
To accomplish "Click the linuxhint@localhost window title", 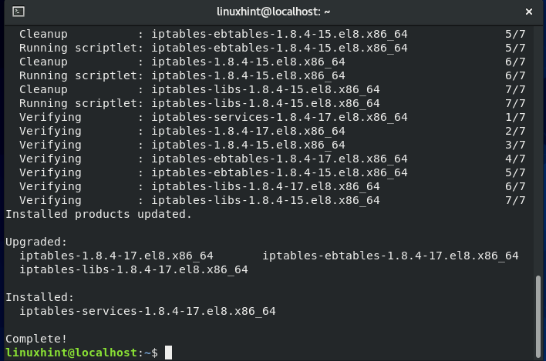I will [x=273, y=12].
